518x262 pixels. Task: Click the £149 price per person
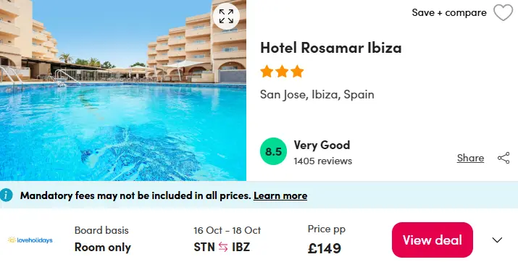[x=324, y=248]
